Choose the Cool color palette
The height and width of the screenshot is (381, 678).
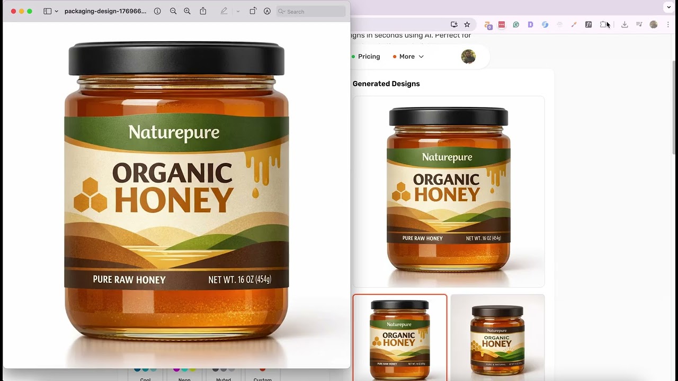click(x=146, y=374)
